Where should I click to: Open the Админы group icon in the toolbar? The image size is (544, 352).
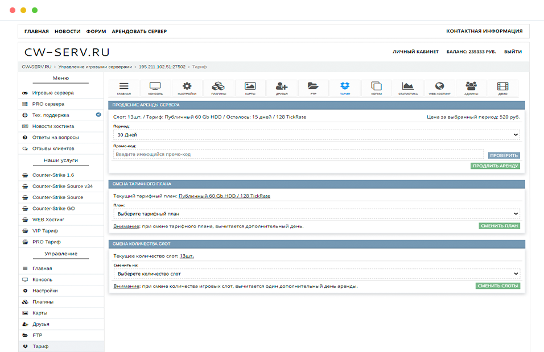471,88
